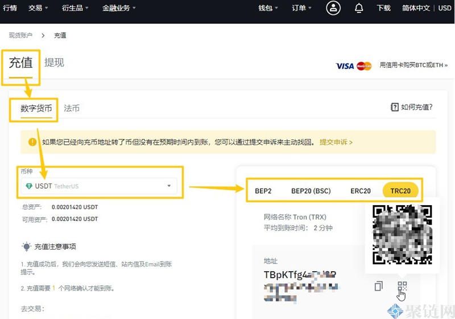Open the 如何充值? help link
This screenshot has width=455, height=319.
pyautogui.click(x=416, y=107)
